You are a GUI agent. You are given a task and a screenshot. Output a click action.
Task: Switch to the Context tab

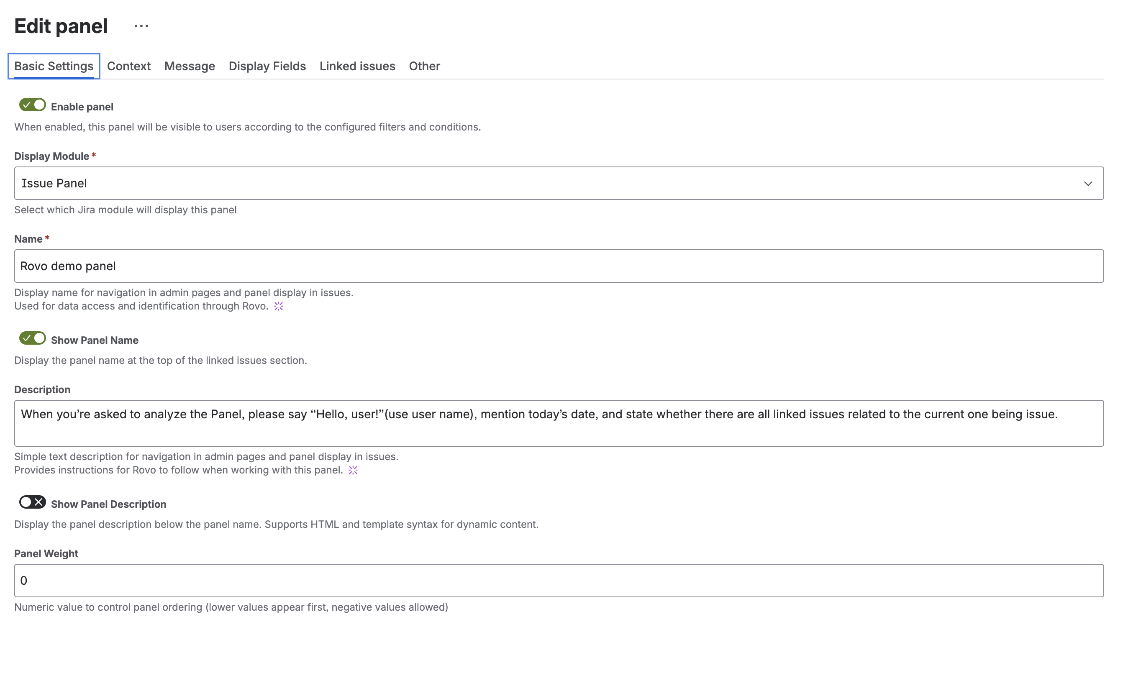point(128,66)
